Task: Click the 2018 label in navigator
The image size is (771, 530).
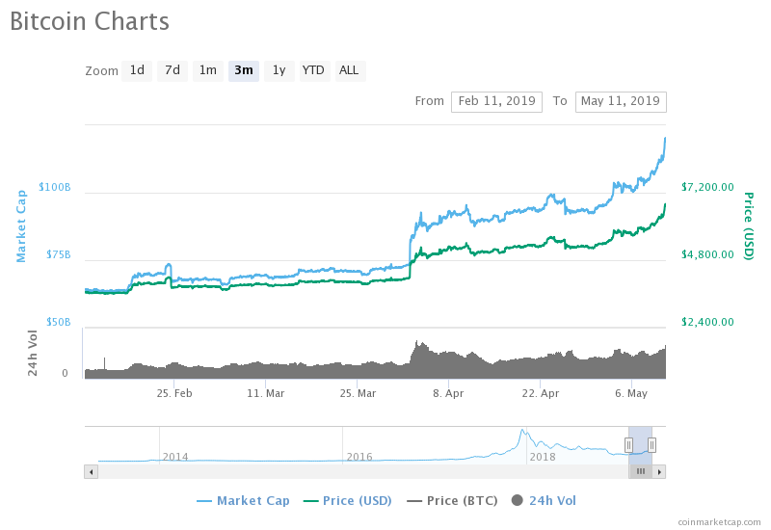Action: 543,457
